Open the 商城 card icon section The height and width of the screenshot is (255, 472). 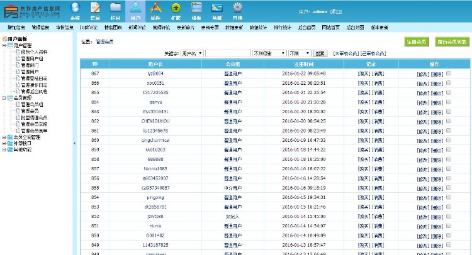click(216, 11)
